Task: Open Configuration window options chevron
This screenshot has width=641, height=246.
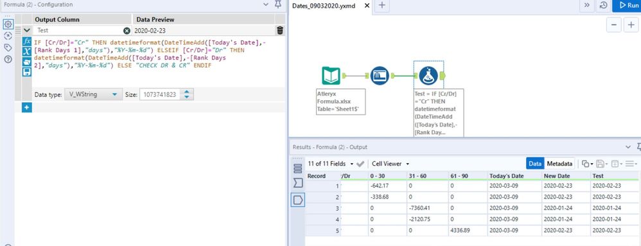Action: click(266, 4)
